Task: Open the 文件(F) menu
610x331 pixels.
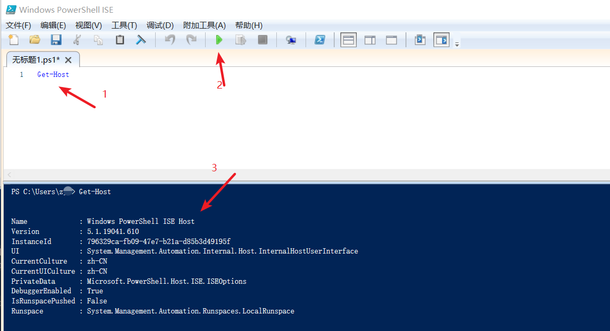Action: [18, 25]
